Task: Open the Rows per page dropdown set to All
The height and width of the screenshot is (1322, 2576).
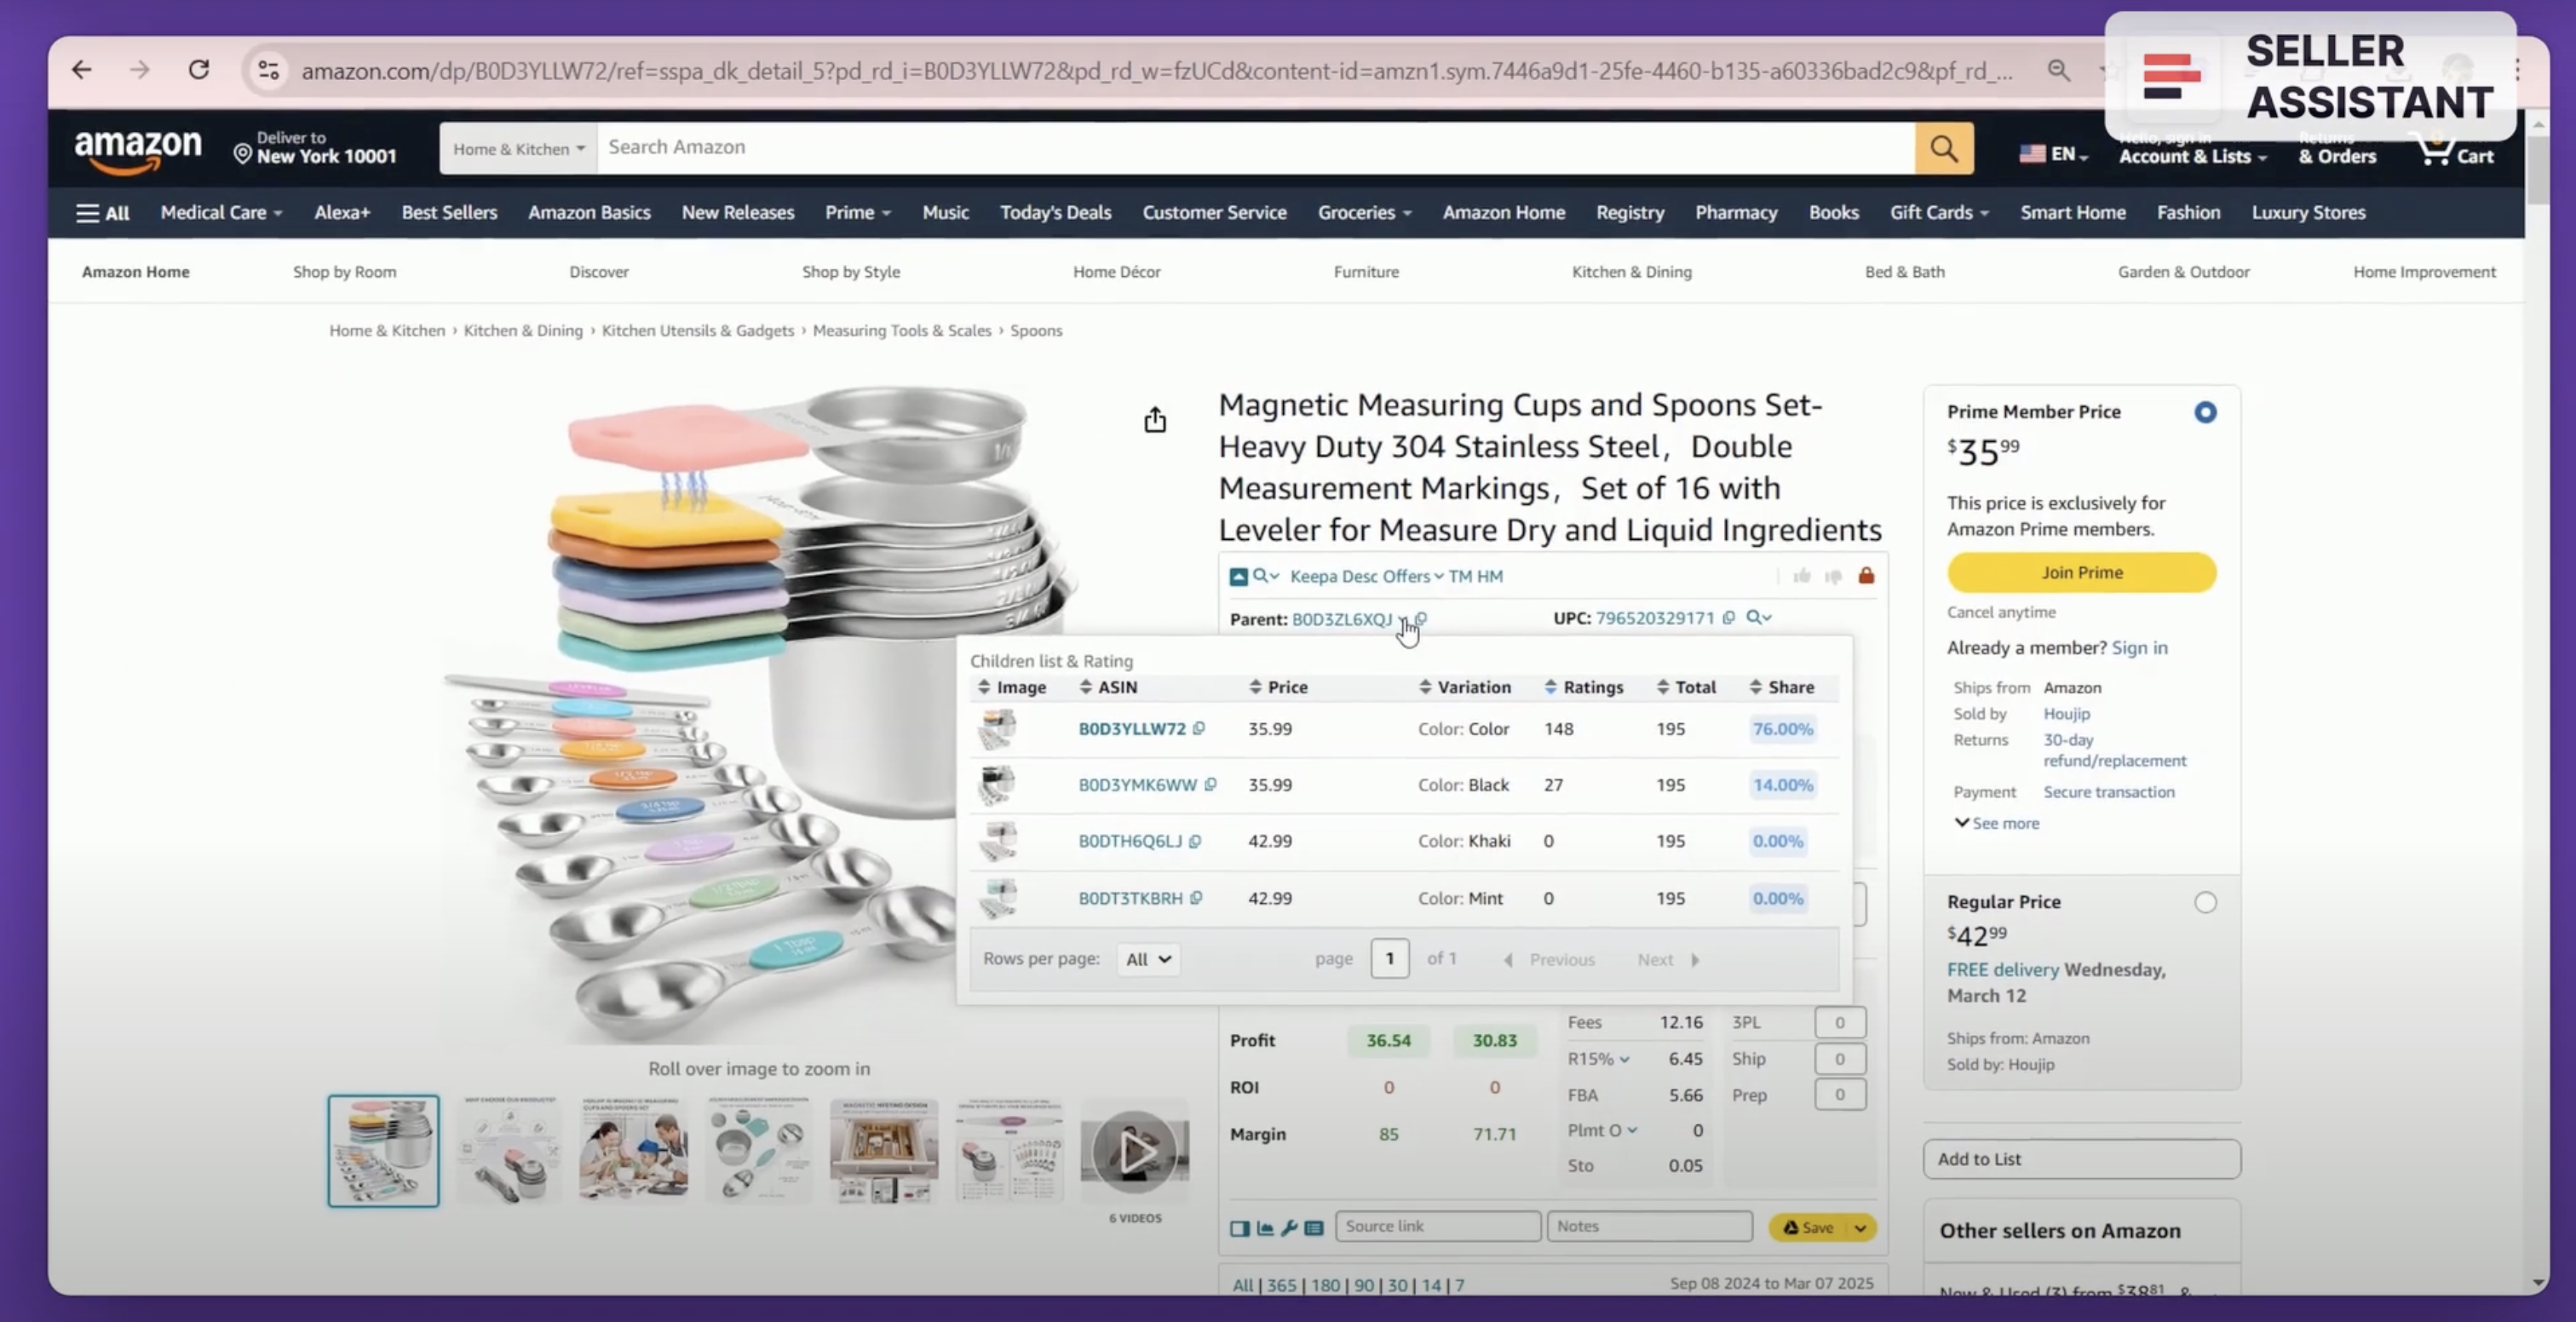Action: 1147,959
